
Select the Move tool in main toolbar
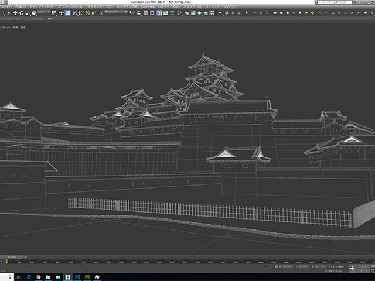16,12
